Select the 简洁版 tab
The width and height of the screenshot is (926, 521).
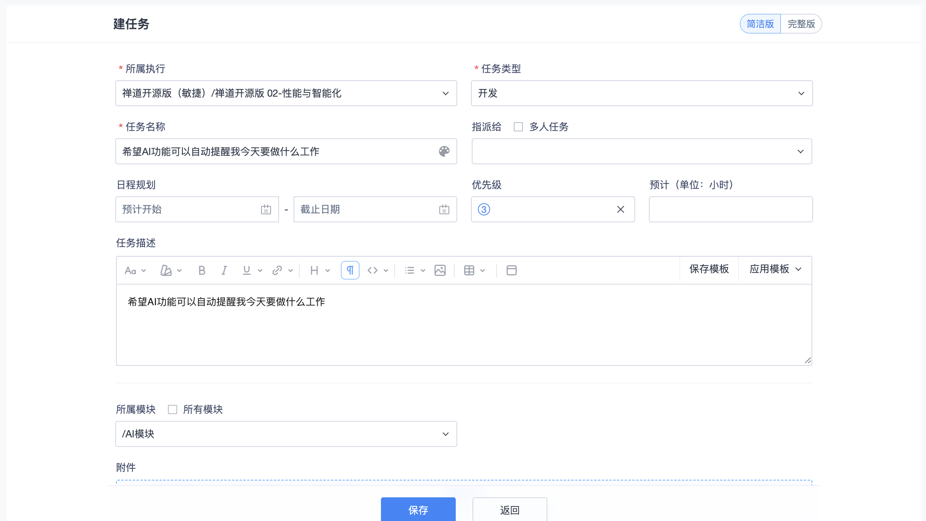(x=760, y=24)
